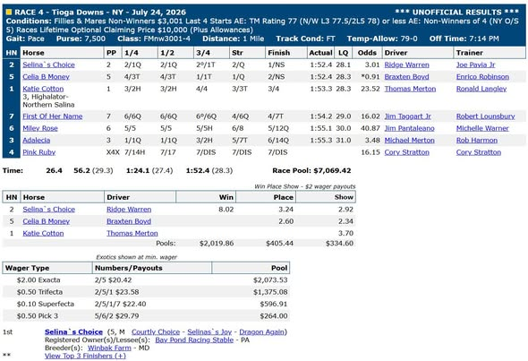Image resolution: width=528 pixels, height=361 pixels.
Task: Open trainer Joe Pavia Jr link
Action: (x=475, y=64)
